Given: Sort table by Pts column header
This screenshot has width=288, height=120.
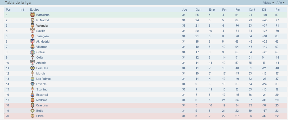Looking at the screenshot, I should (277, 10).
